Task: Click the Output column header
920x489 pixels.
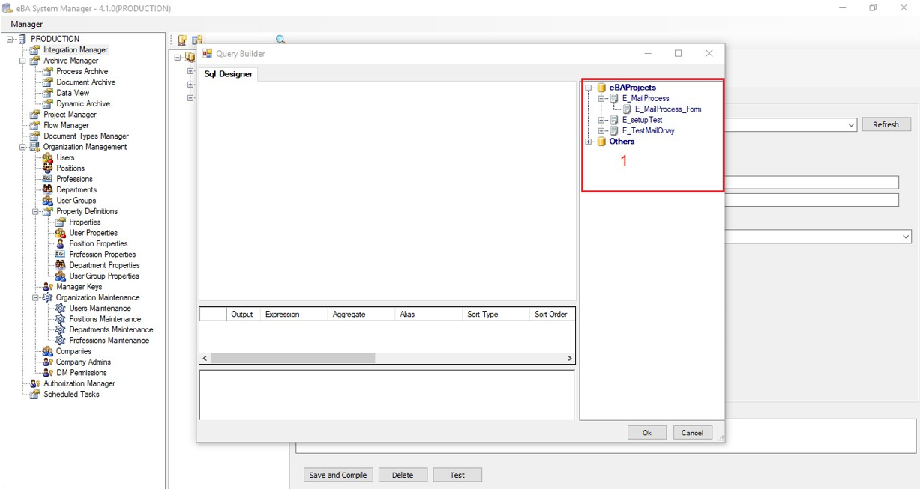Action: click(x=243, y=315)
